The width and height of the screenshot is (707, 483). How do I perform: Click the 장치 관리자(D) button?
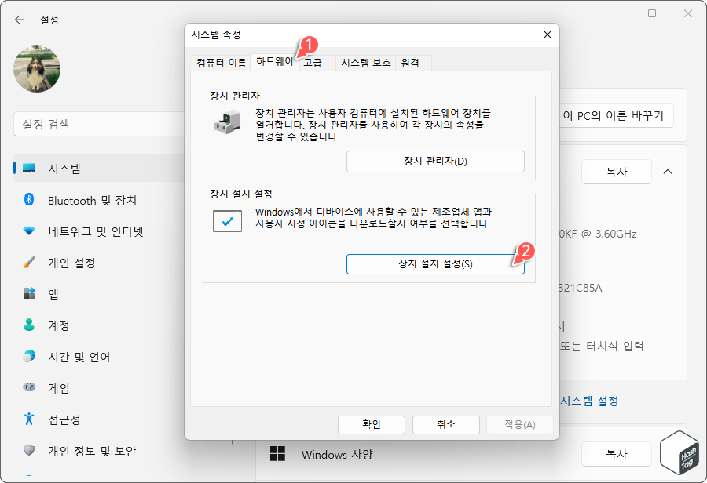435,162
